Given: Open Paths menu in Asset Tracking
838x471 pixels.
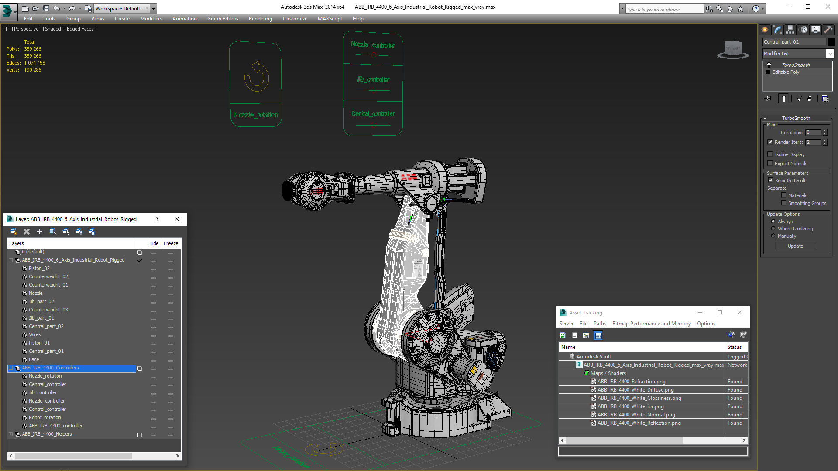Looking at the screenshot, I should (x=599, y=324).
